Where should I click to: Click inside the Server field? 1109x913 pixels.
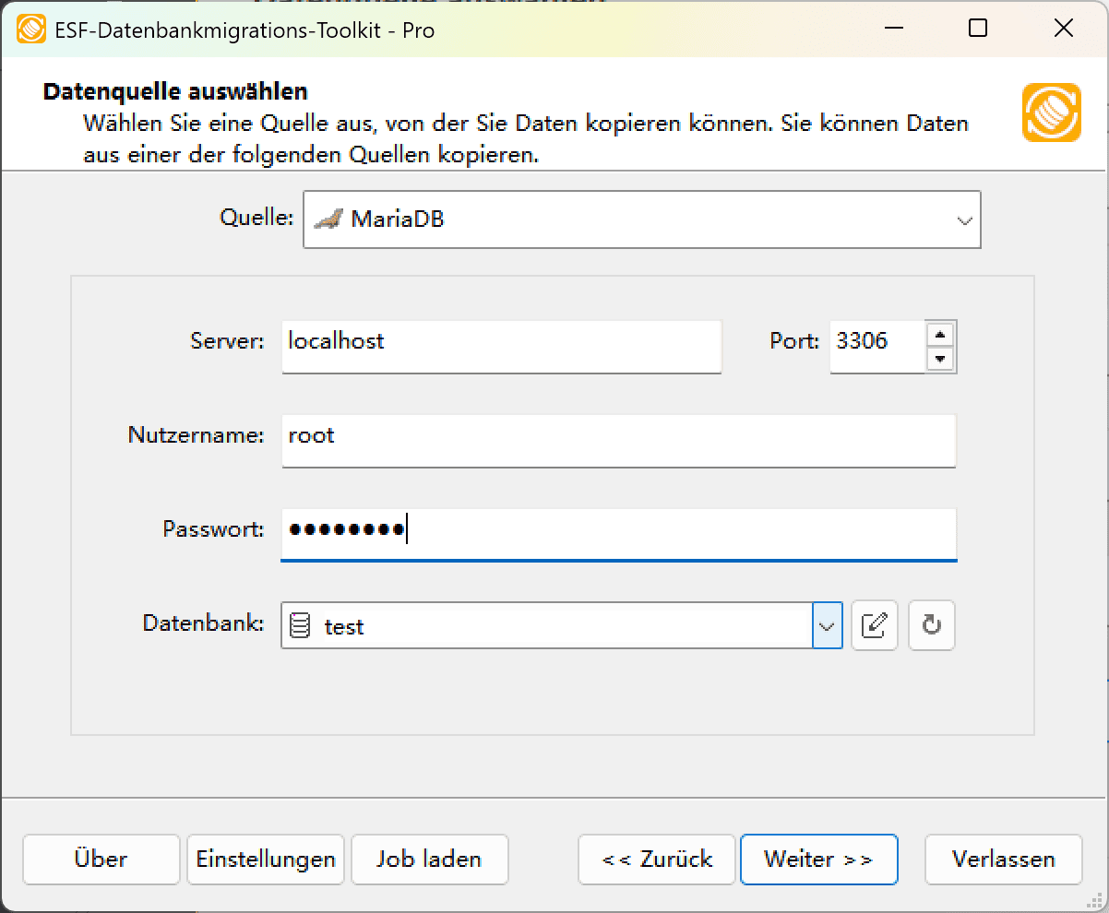[501, 347]
